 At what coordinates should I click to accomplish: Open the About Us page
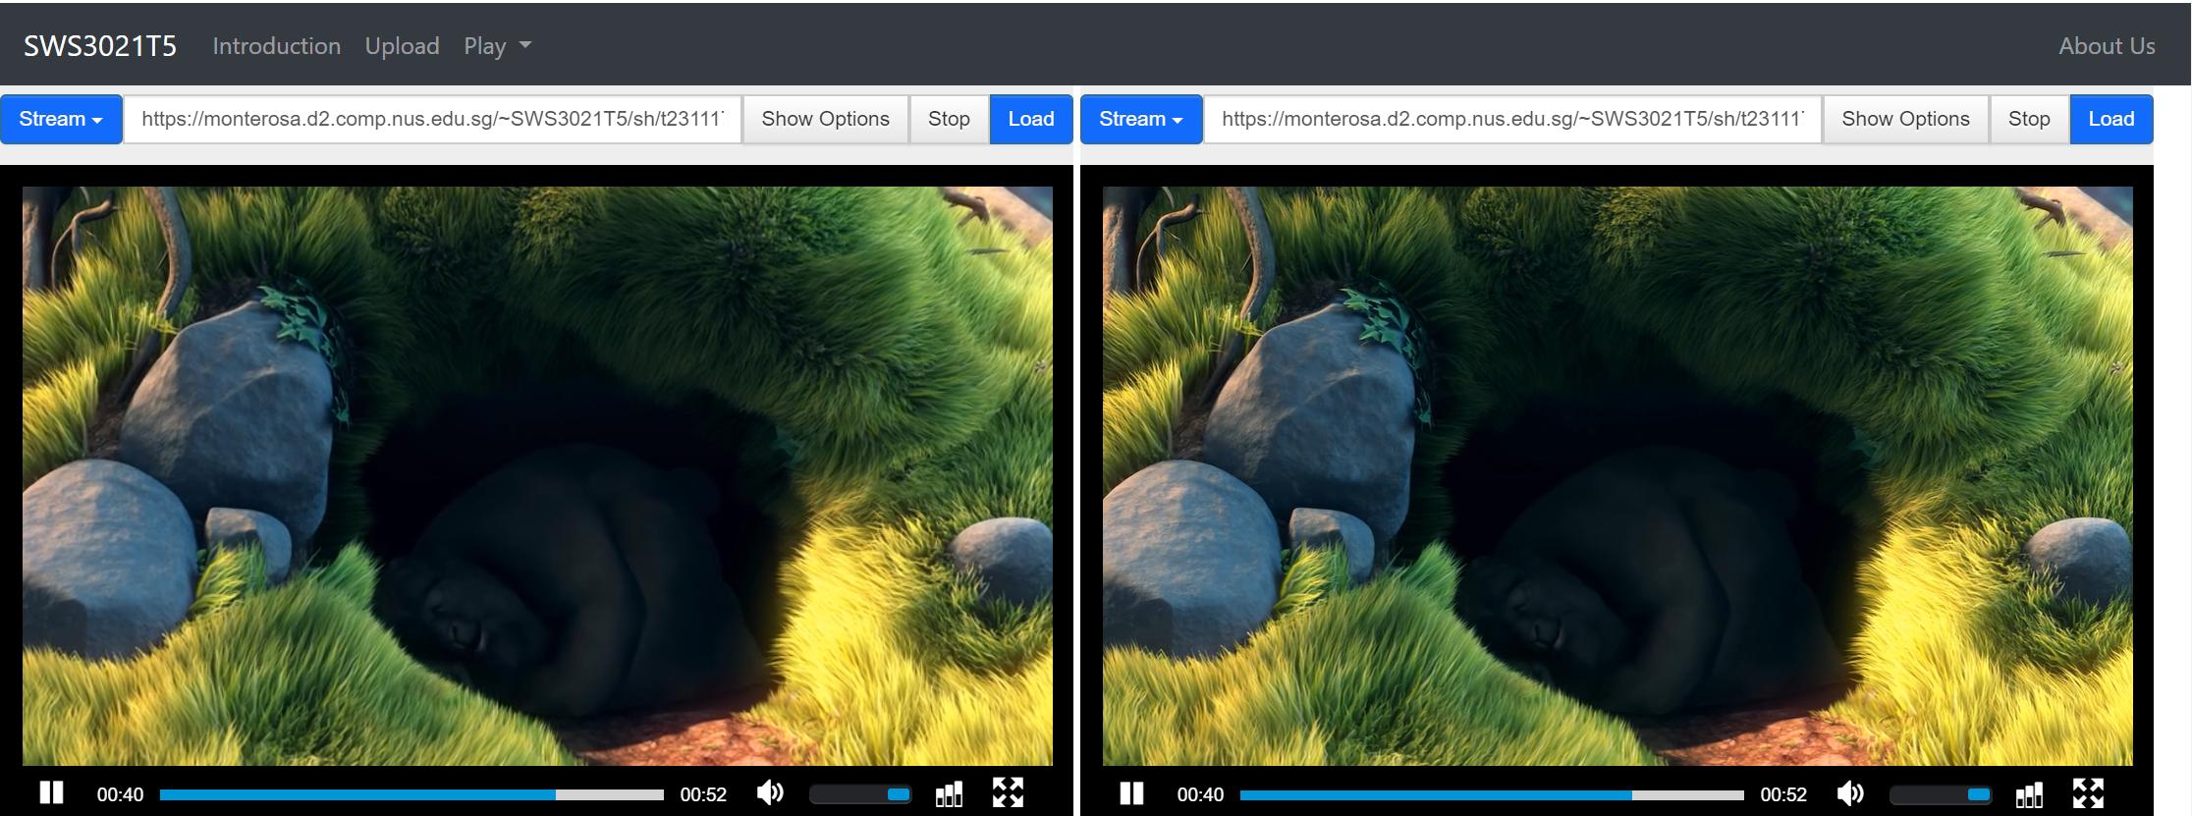point(2107,46)
